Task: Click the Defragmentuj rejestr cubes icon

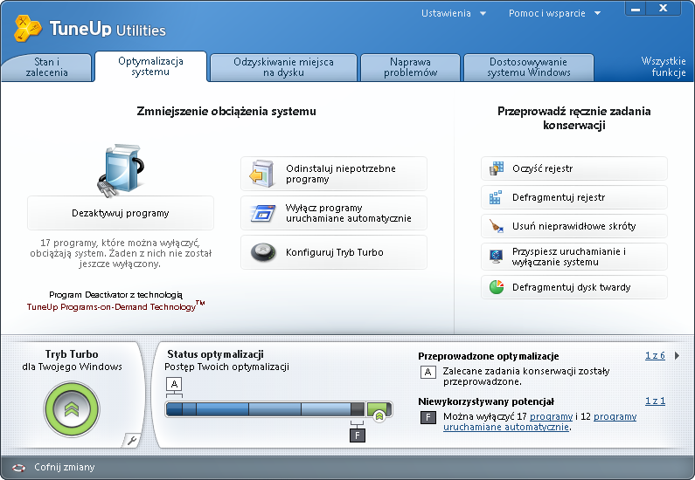Action: (x=496, y=197)
